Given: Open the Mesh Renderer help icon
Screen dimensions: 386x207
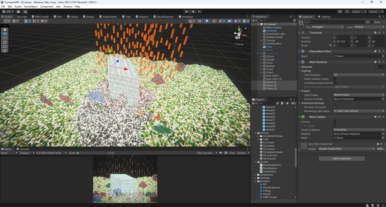Looking at the screenshot, I should point(375,62).
